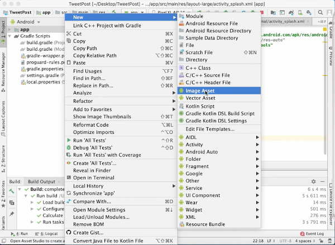Screen dimensions: 335x245
Task: Click TweetPost breadcrumb in navigation bar
Action: click(17, 12)
